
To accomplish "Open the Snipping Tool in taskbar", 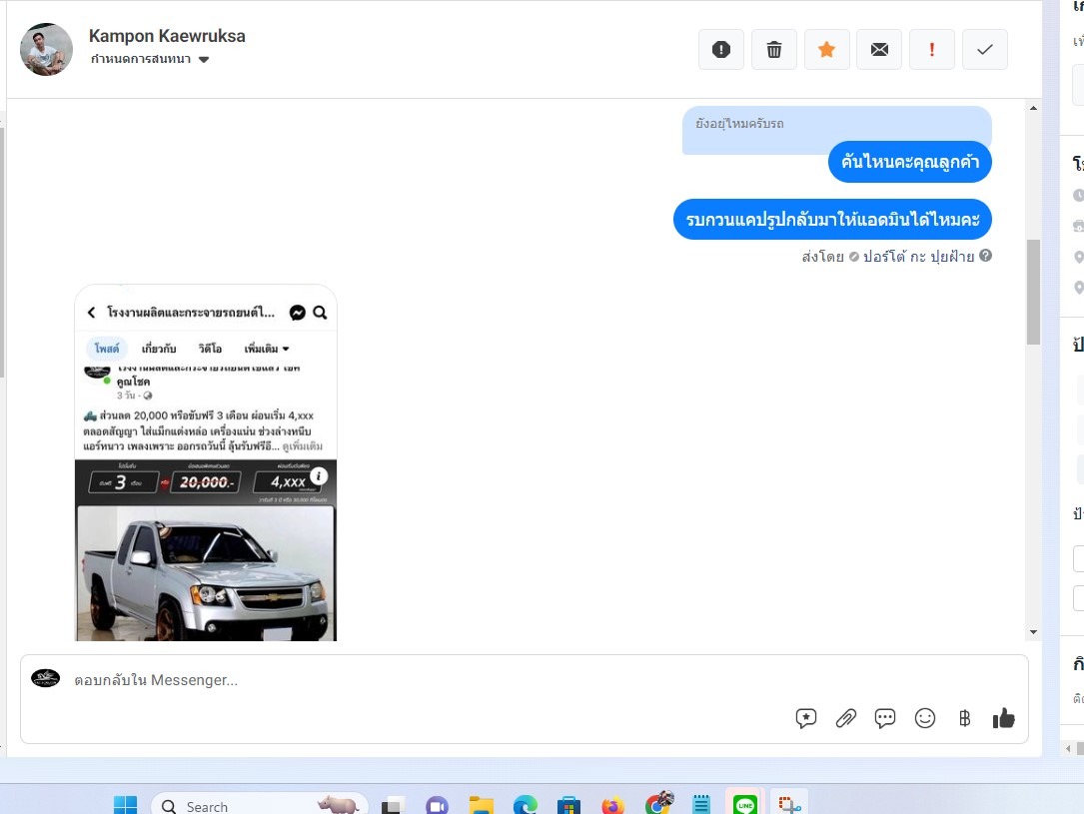I will (789, 804).
